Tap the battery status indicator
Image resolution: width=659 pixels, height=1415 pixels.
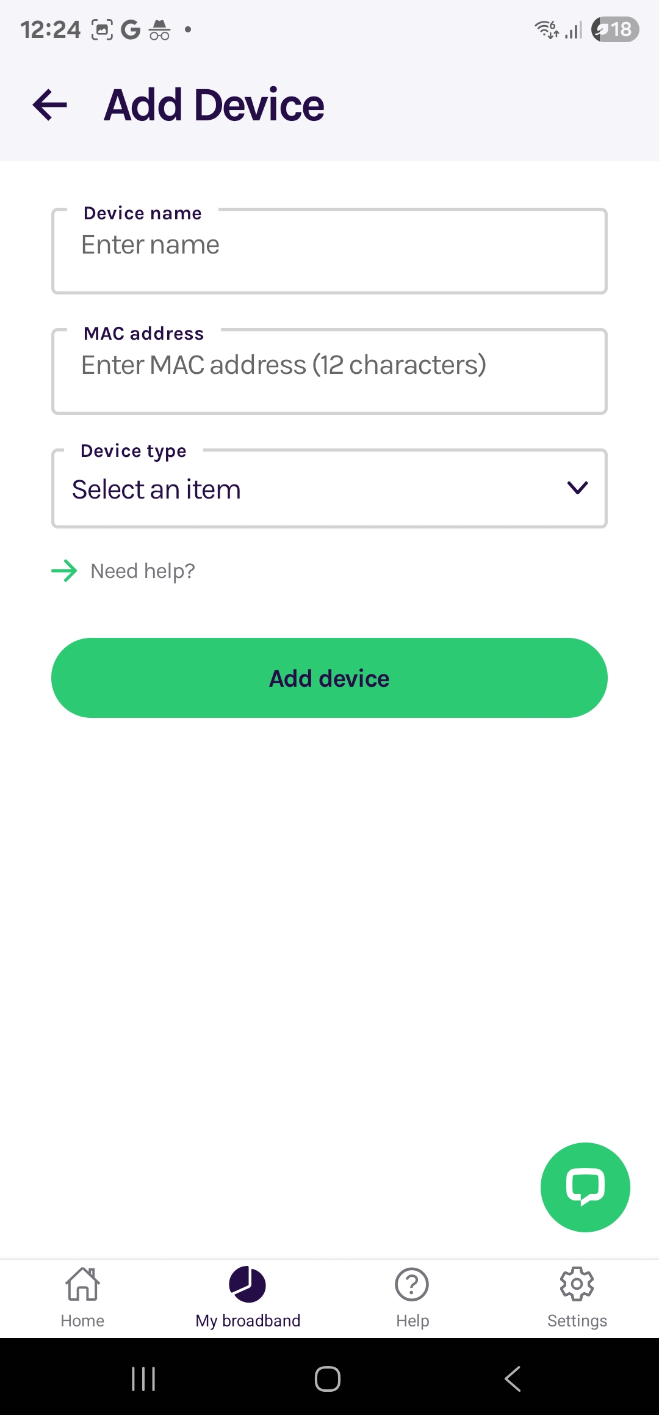(615, 29)
